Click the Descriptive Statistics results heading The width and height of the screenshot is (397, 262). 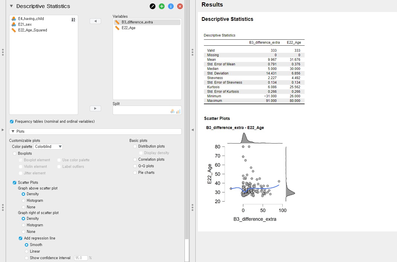point(227,19)
